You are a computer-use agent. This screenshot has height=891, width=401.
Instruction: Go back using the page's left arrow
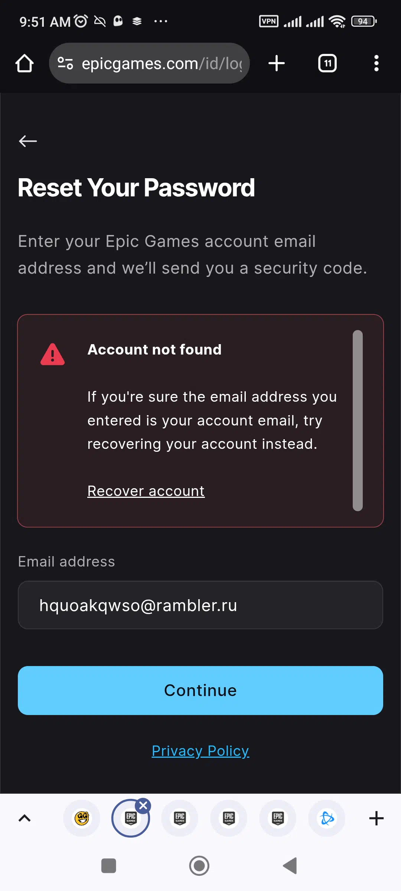click(x=28, y=141)
